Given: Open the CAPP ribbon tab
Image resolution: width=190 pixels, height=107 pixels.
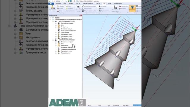Looking at the screenshot, I should click(x=110, y=4).
